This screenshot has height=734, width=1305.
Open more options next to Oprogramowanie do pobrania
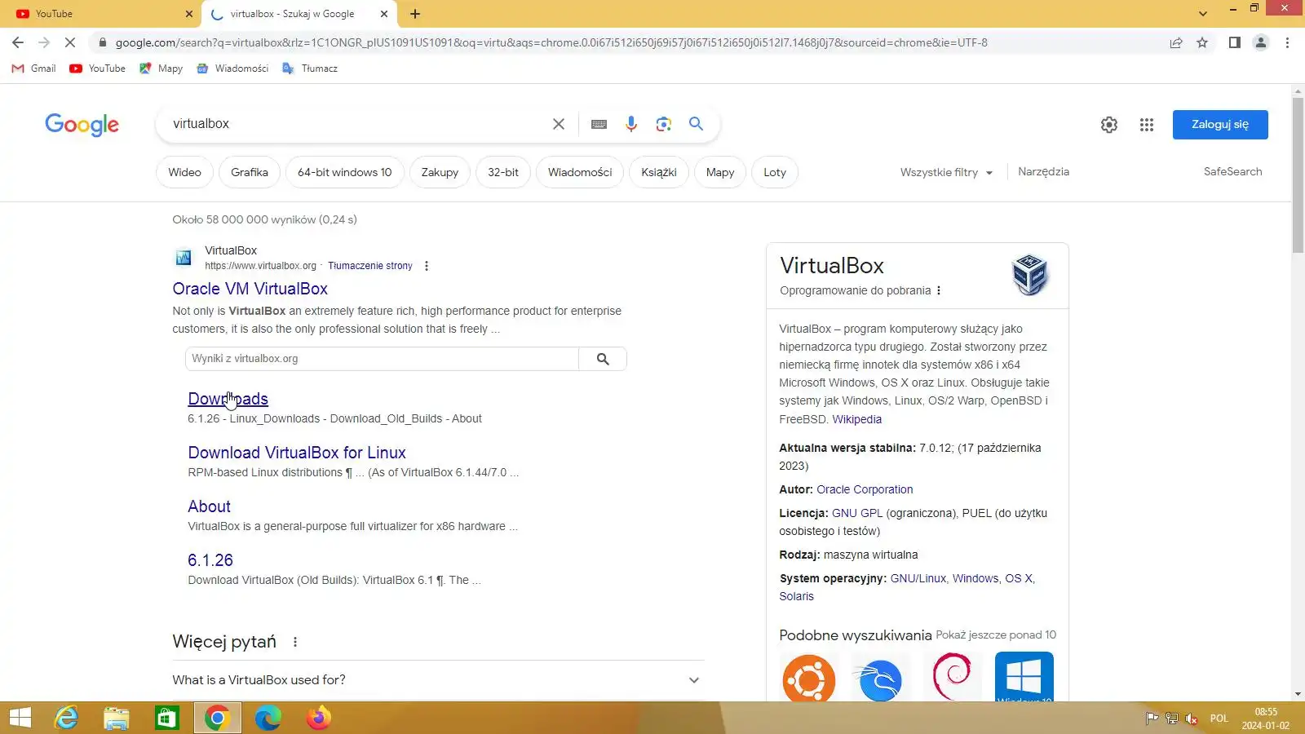[x=939, y=290]
